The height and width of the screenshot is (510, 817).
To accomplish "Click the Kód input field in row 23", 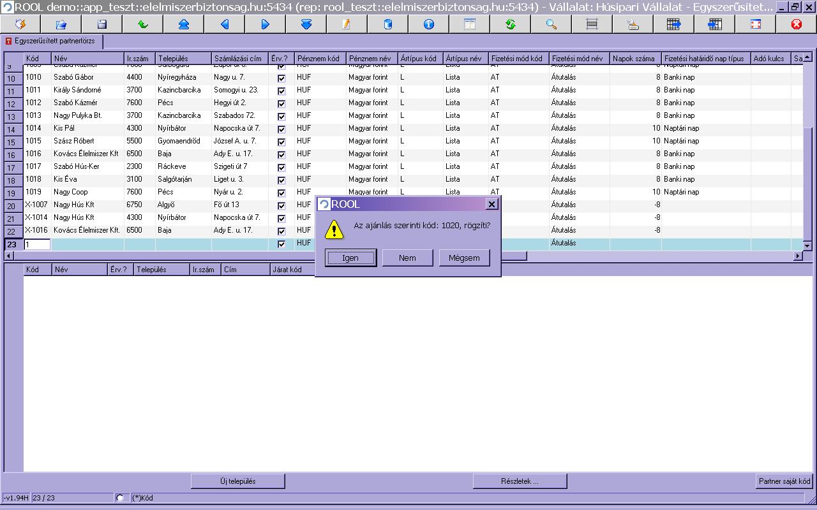I will tap(37, 244).
